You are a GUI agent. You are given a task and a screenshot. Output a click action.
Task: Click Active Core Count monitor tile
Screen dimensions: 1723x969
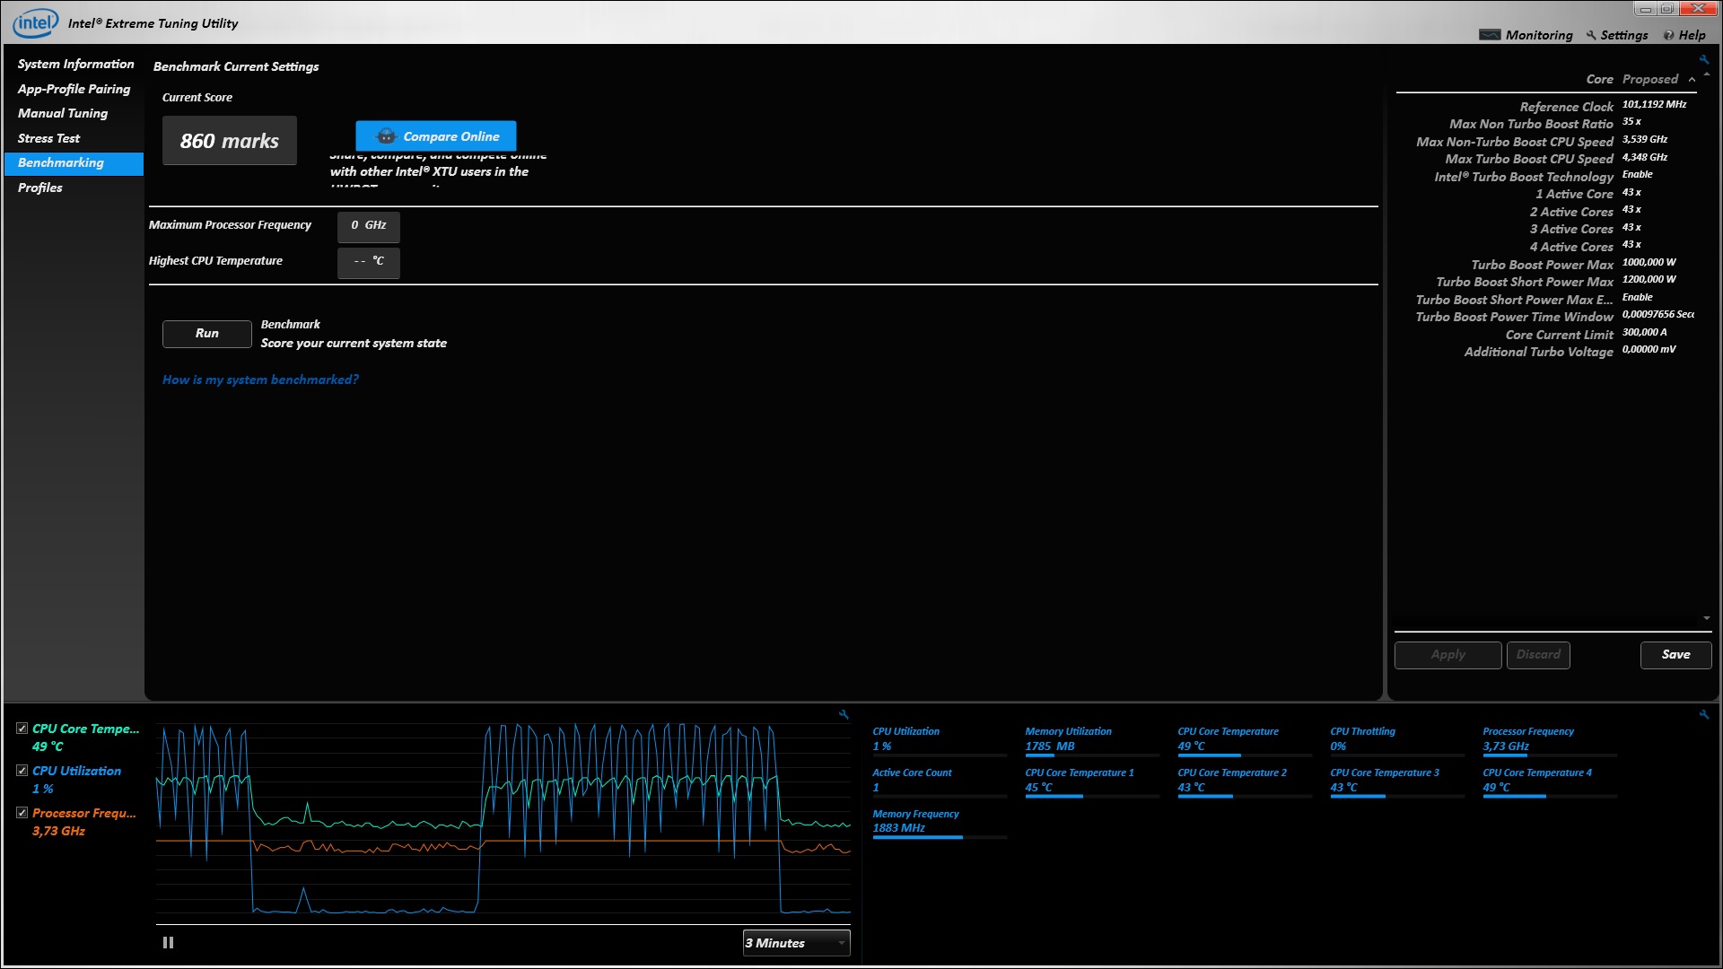pyautogui.click(x=939, y=781)
